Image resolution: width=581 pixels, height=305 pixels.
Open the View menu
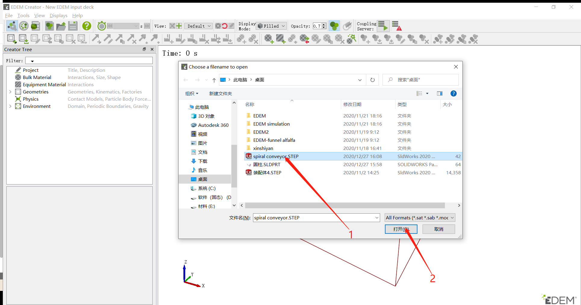(x=39, y=15)
